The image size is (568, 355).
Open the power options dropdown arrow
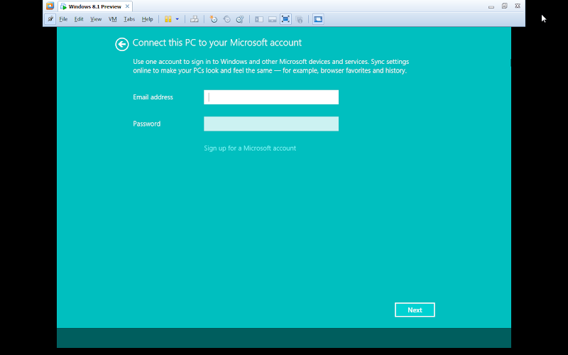pos(177,19)
